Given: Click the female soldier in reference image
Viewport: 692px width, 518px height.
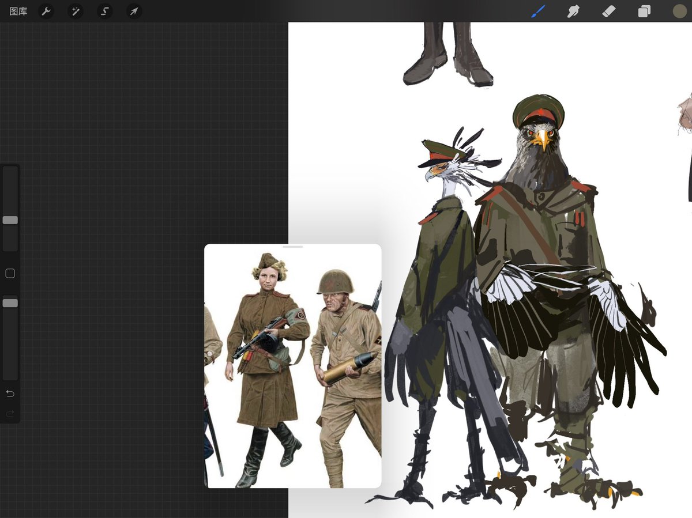Looking at the screenshot, I should [x=266, y=370].
